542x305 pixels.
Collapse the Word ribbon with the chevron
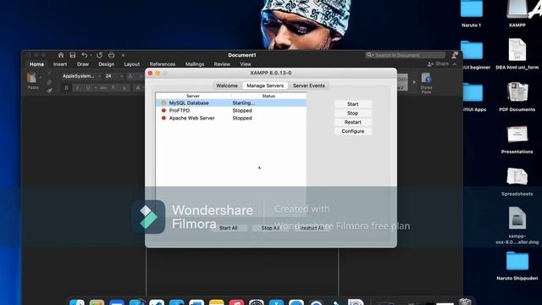pyautogui.click(x=455, y=64)
